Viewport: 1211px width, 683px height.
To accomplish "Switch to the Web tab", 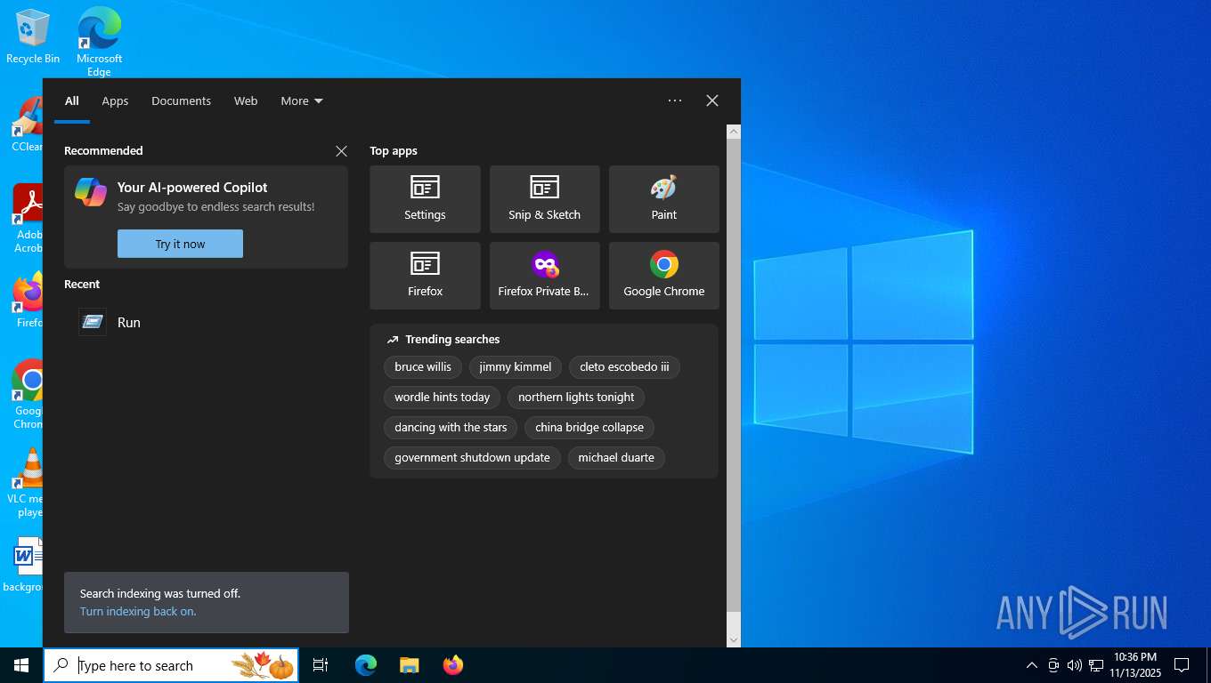I will [246, 101].
